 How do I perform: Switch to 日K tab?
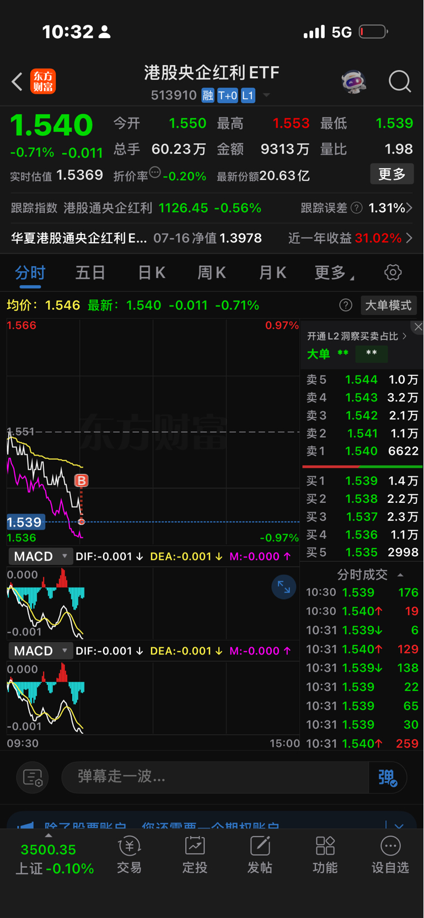coord(152,272)
